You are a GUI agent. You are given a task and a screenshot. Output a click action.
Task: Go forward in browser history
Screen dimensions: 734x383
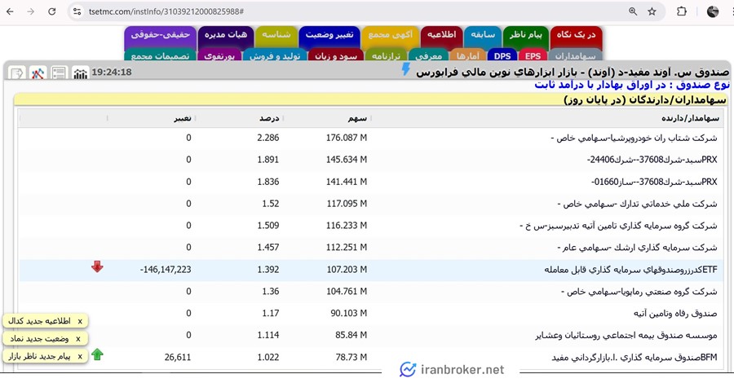click(x=31, y=11)
